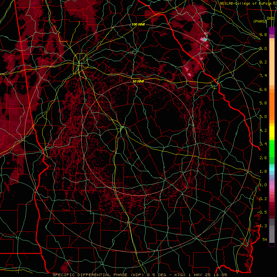Pick the yellow segment of the color bar
Screen dimensions: 277x277
[272, 132]
